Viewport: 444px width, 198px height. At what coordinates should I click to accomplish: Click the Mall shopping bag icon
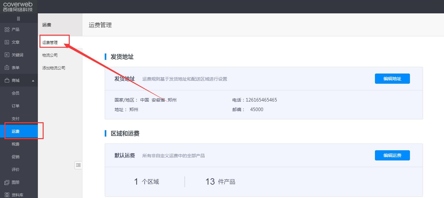pyautogui.click(x=7, y=81)
